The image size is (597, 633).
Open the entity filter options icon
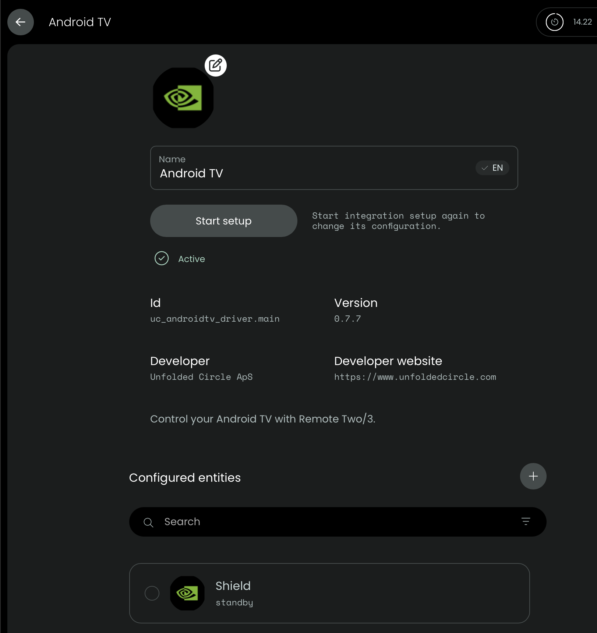point(526,521)
